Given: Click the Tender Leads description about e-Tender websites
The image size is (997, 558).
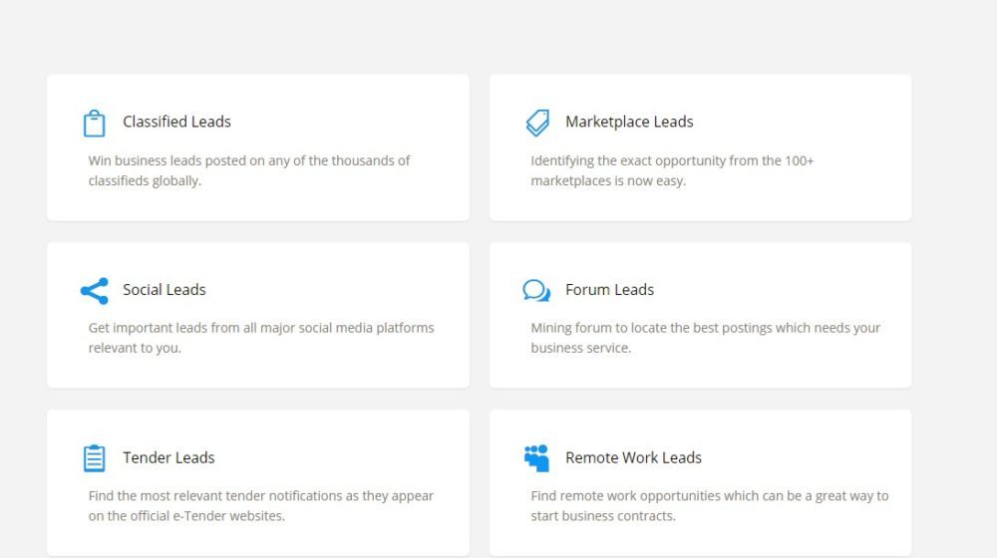Looking at the screenshot, I should [x=261, y=505].
